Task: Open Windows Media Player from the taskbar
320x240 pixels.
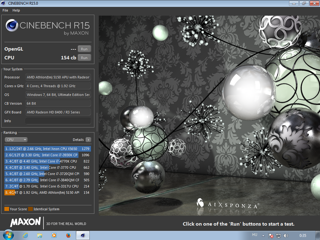Action: pos(54,236)
